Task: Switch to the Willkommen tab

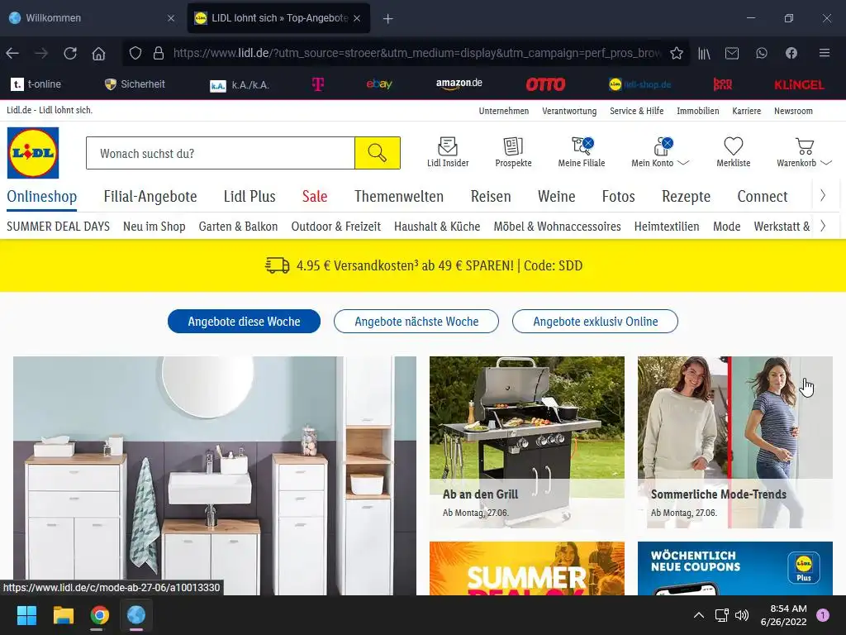Action: click(89, 18)
